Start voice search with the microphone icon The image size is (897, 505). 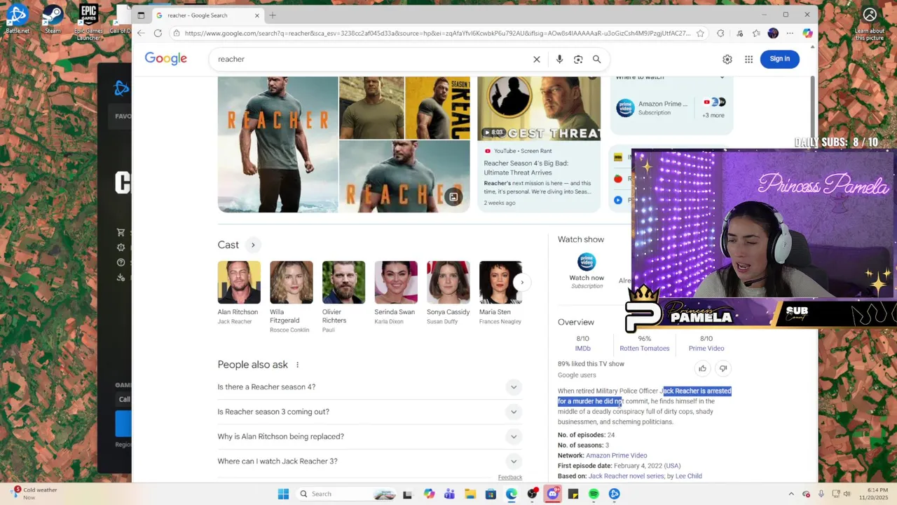click(x=559, y=60)
